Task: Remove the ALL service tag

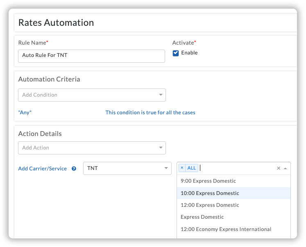Action: pos(182,168)
